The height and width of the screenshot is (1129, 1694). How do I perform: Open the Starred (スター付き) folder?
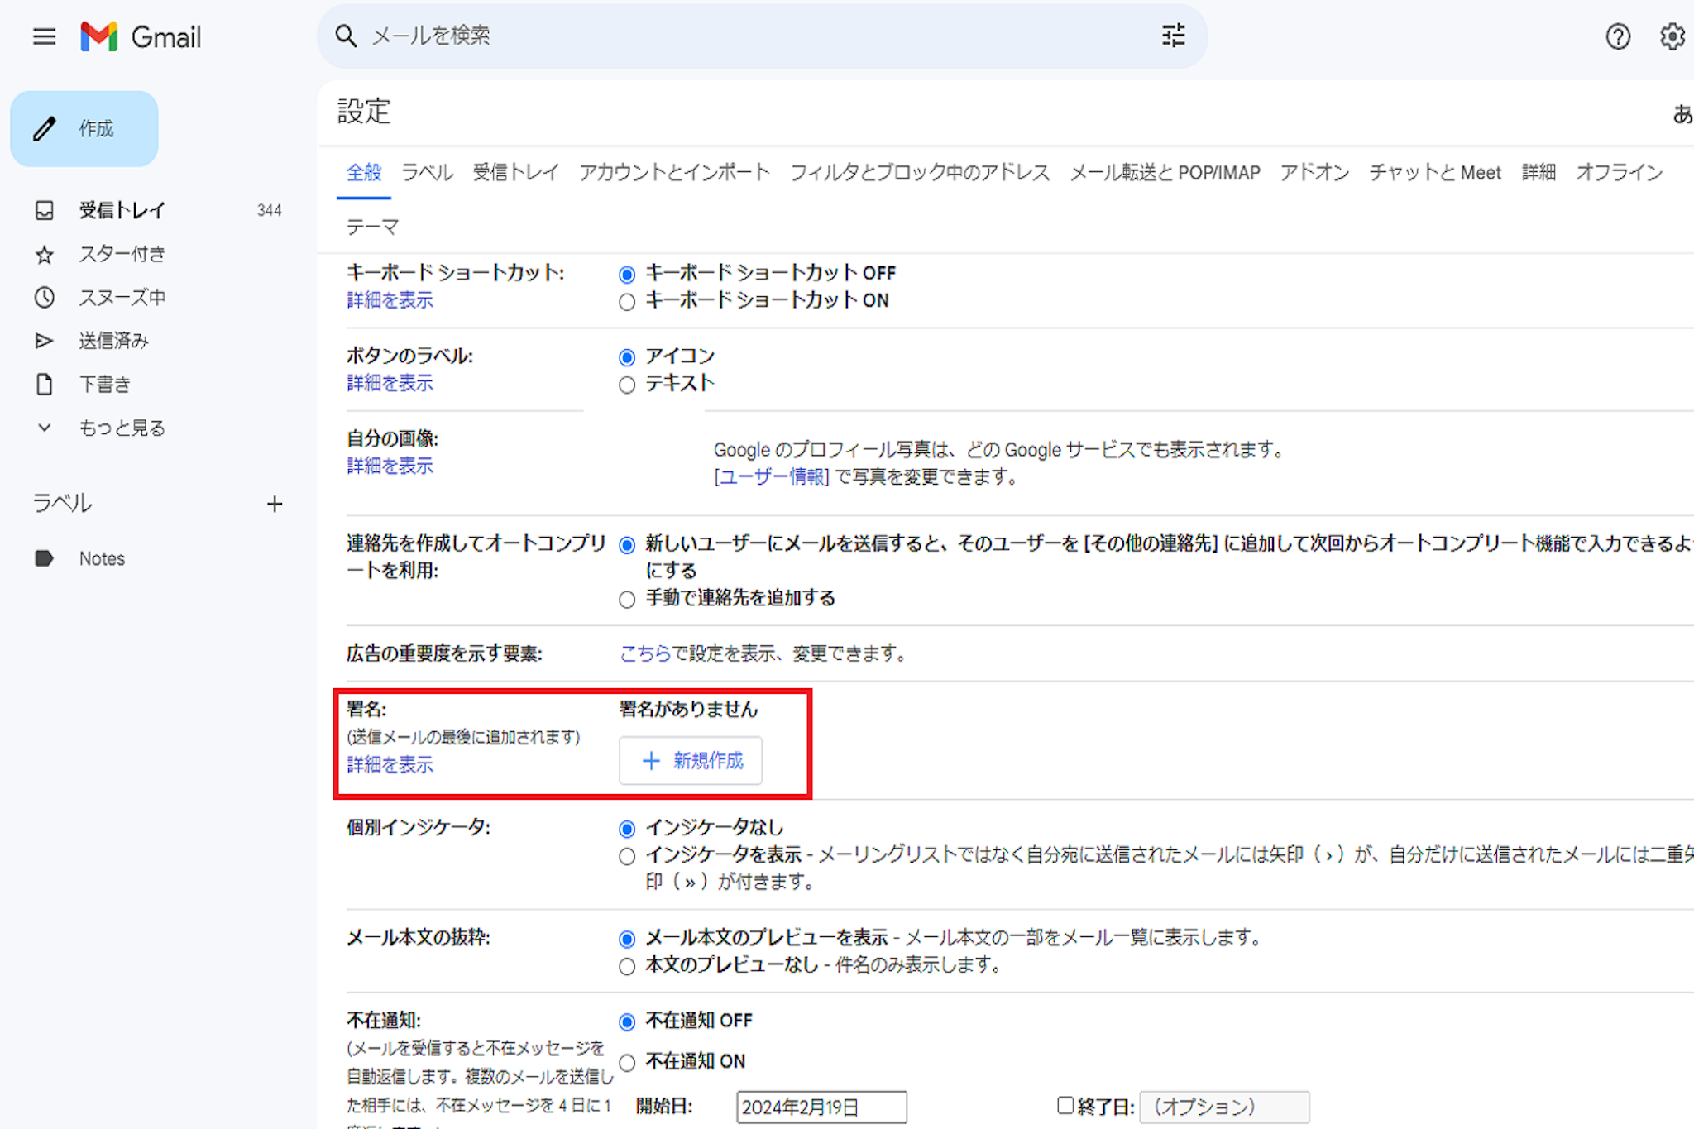[122, 254]
